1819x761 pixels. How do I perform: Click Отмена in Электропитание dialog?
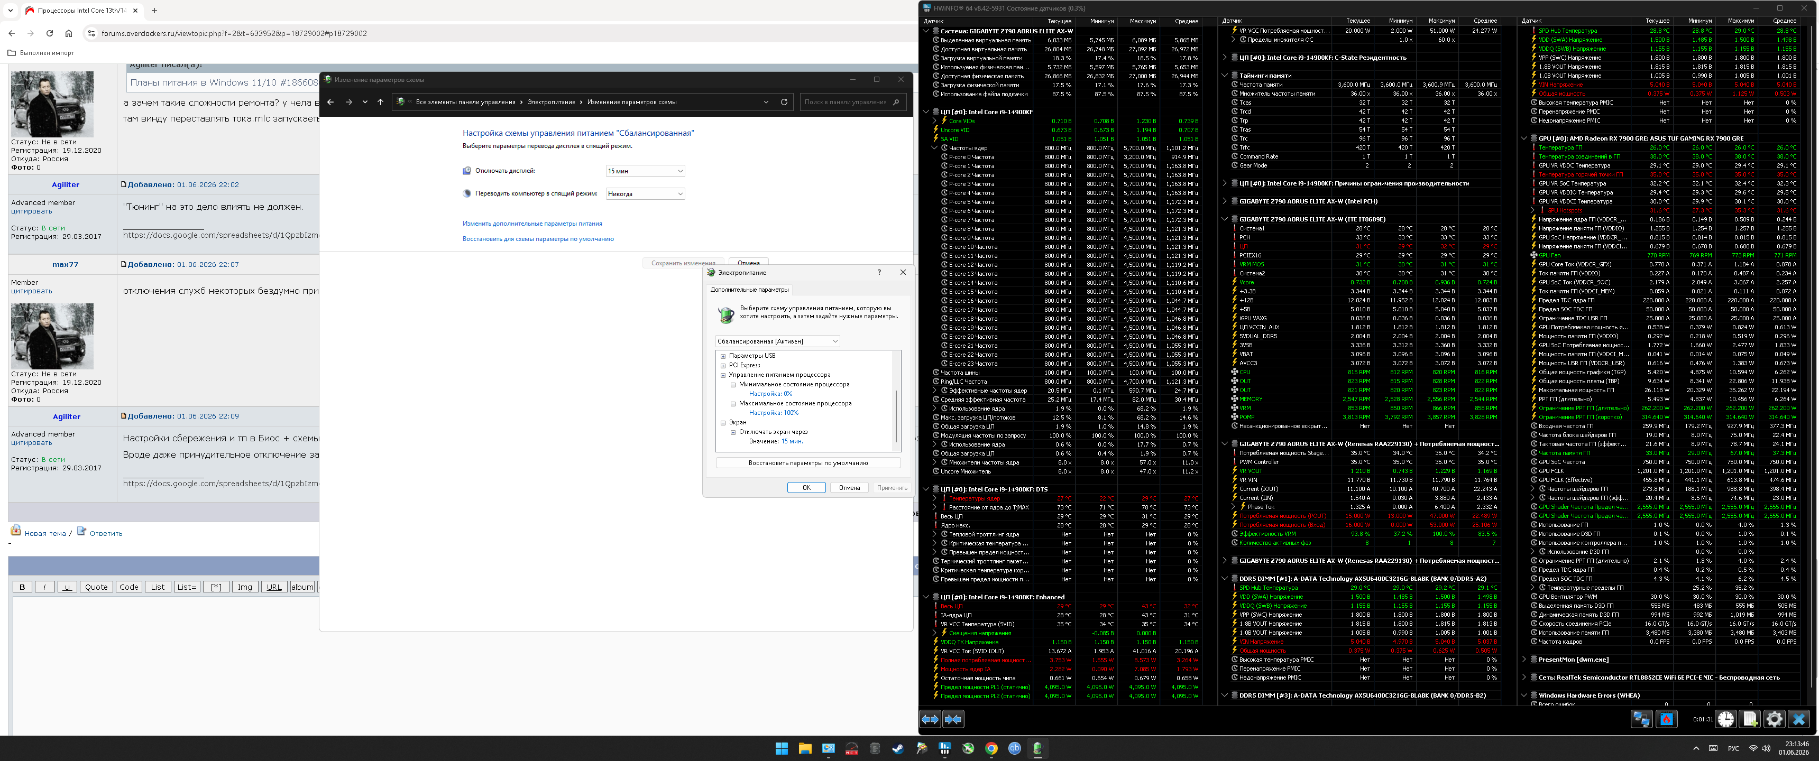click(849, 487)
